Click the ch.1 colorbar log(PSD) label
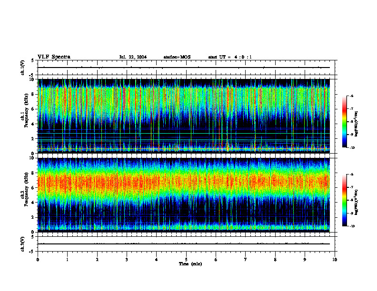This screenshot has height=291, width=377. [x=357, y=124]
